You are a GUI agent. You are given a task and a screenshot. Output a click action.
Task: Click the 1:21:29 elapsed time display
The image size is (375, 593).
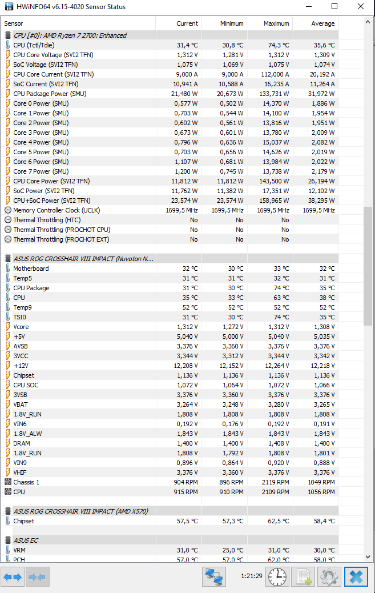pos(251,576)
